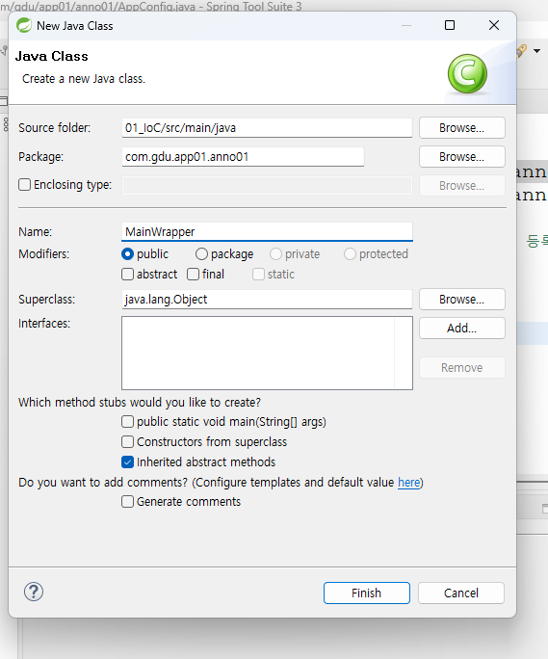Image resolution: width=548 pixels, height=659 pixels.
Task: Open toolbar dropdown arrow behind dialog
Action: coord(536,51)
